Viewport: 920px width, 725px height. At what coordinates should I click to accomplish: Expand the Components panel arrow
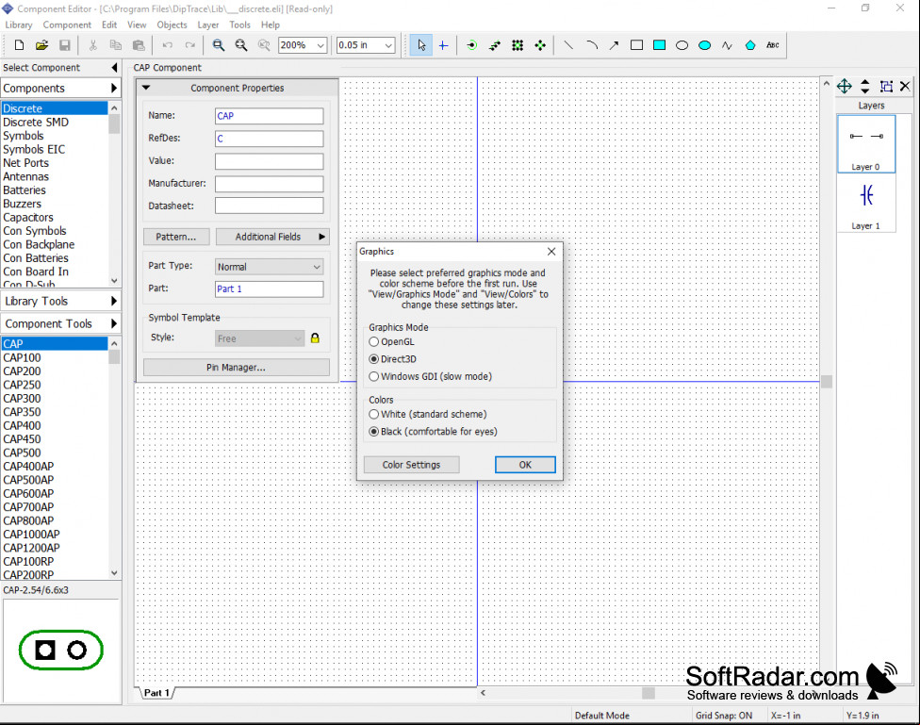(x=114, y=88)
